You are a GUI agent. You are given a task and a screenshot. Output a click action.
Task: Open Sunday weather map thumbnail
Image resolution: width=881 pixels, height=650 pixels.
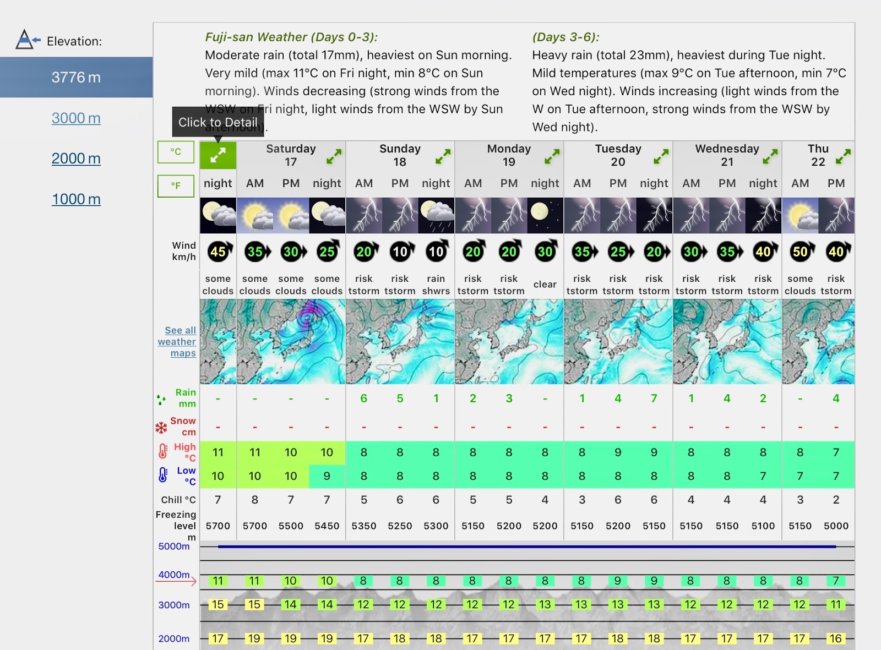pos(400,342)
